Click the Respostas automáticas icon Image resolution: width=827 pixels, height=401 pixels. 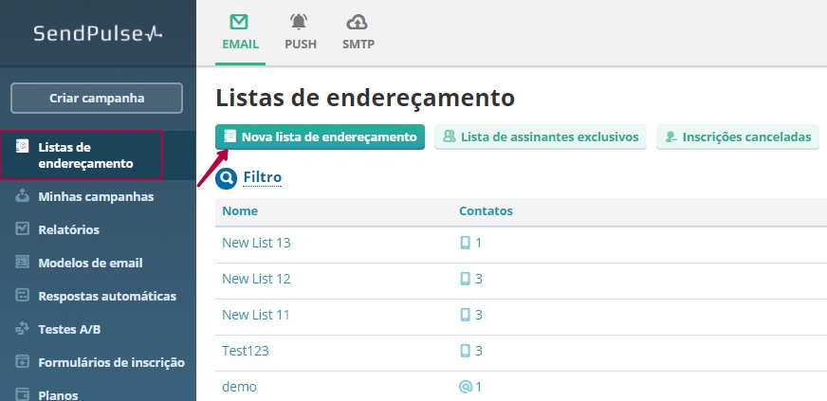tap(23, 296)
